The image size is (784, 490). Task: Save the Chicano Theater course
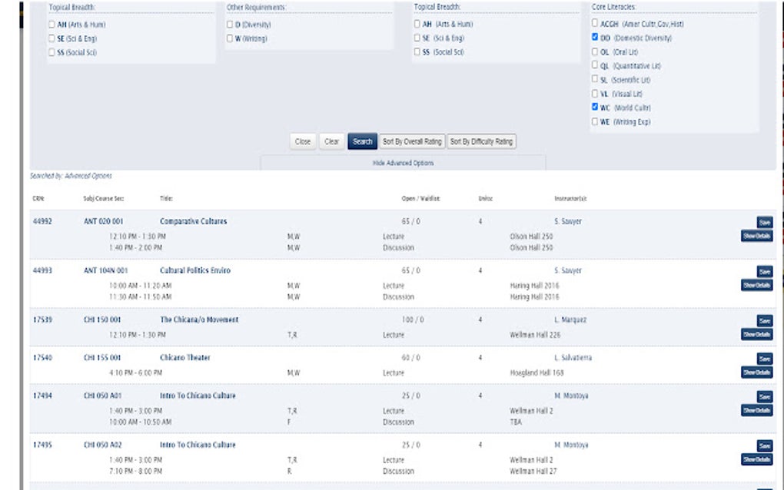click(x=765, y=359)
